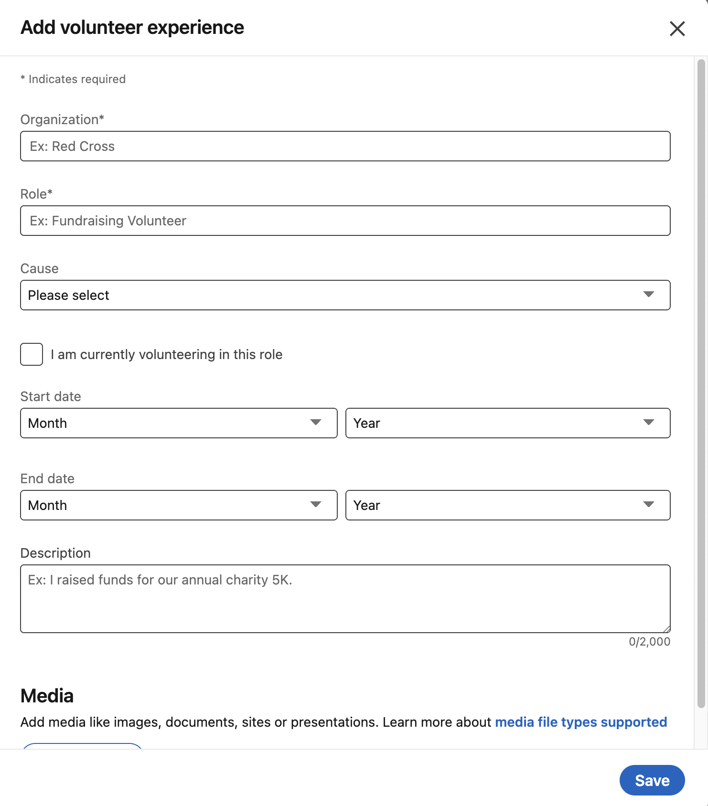
Task: Click the Save button
Action: tap(652, 780)
